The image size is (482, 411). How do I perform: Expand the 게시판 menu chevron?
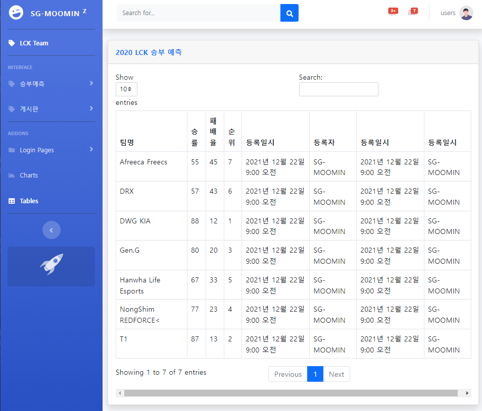click(x=91, y=108)
